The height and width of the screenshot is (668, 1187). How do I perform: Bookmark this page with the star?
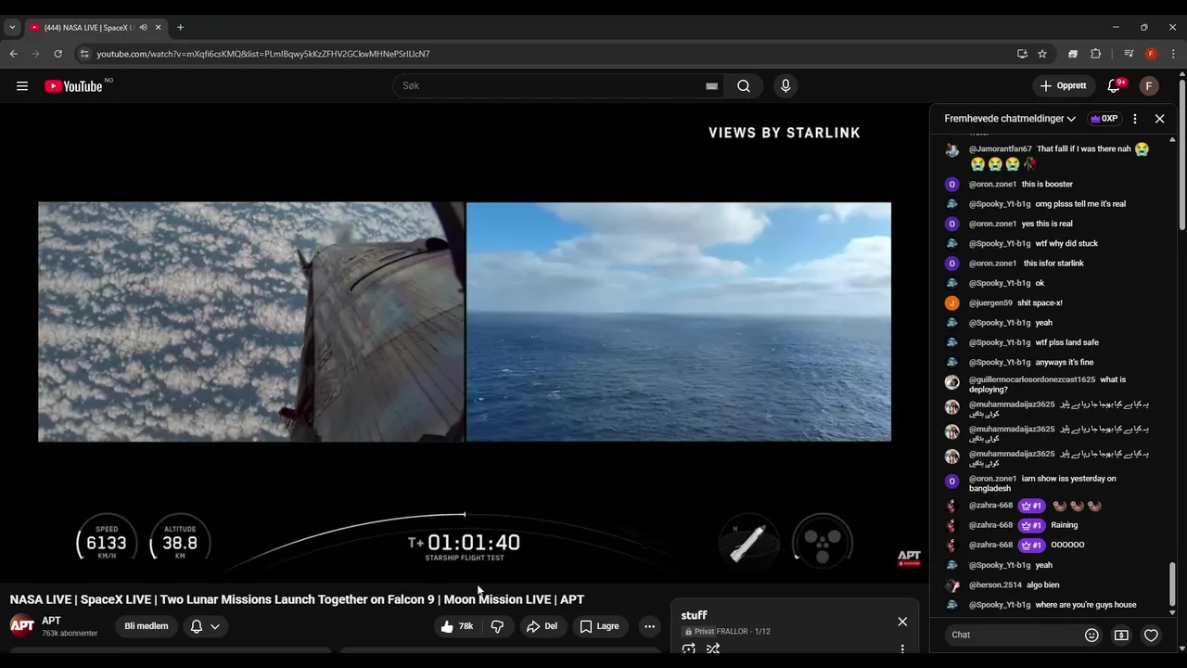point(1042,54)
